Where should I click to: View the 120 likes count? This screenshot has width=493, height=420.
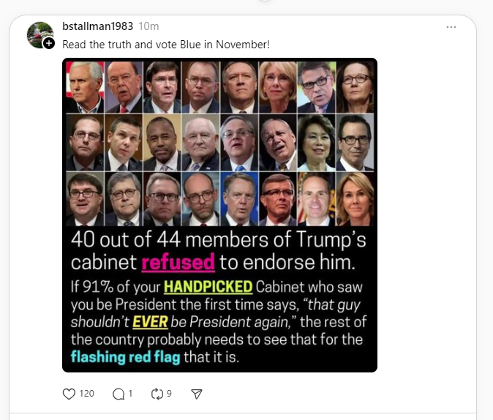87,394
